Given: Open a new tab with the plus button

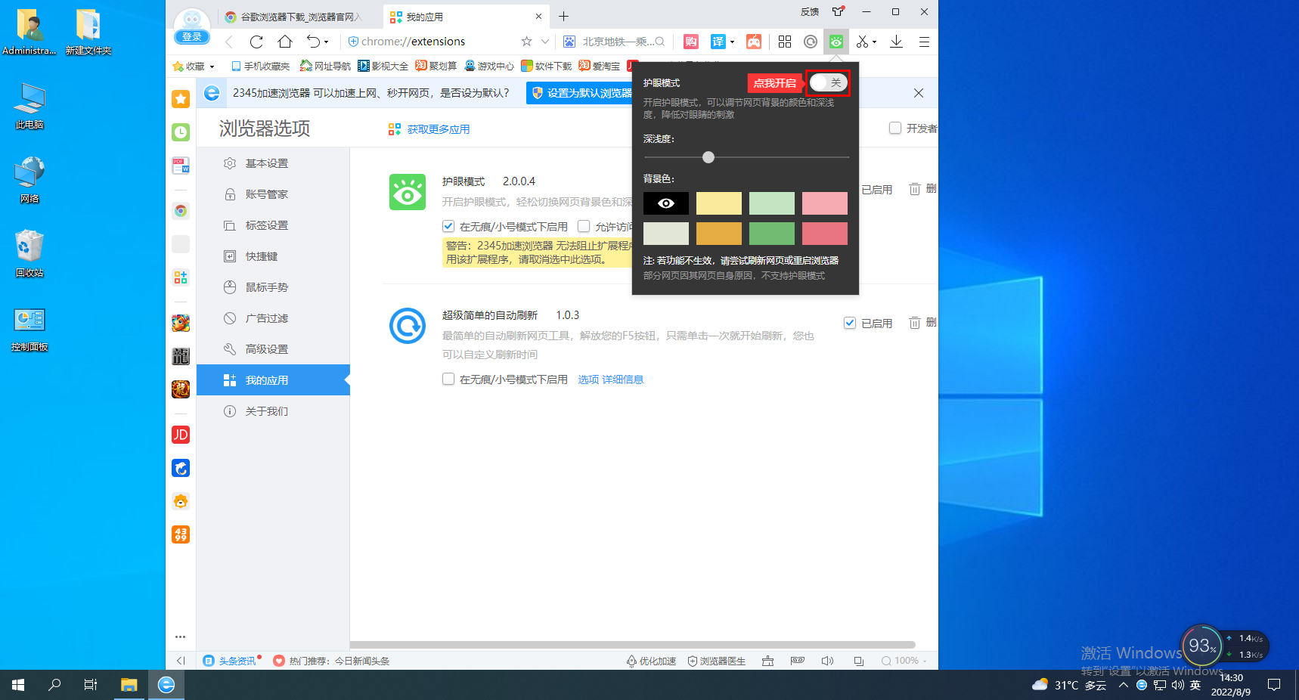Looking at the screenshot, I should coord(563,16).
